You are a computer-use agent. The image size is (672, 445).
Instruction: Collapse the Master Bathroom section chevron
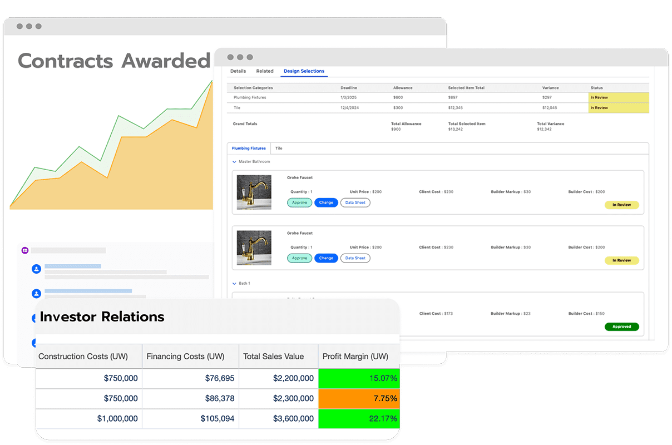click(234, 162)
